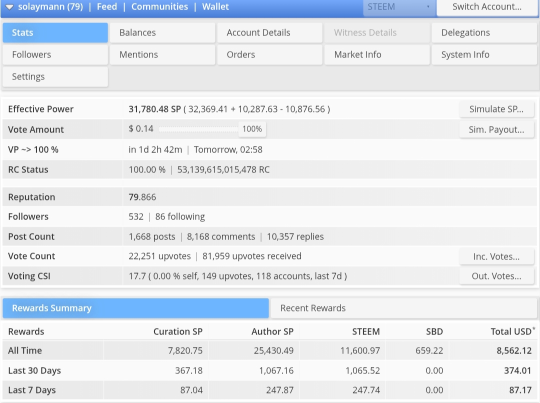Open the 100% vote weight box
Viewport: 540px width, 403px height.
pyautogui.click(x=252, y=129)
